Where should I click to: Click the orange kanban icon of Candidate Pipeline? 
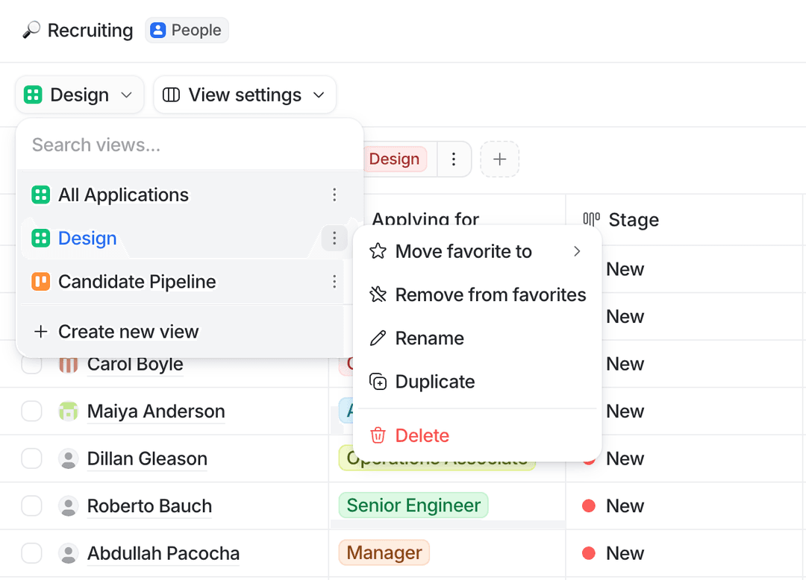pyautogui.click(x=40, y=282)
